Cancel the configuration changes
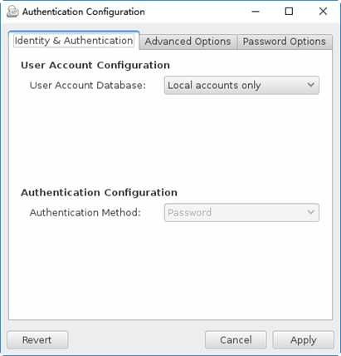The width and height of the screenshot is (341, 356). pyautogui.click(x=236, y=340)
